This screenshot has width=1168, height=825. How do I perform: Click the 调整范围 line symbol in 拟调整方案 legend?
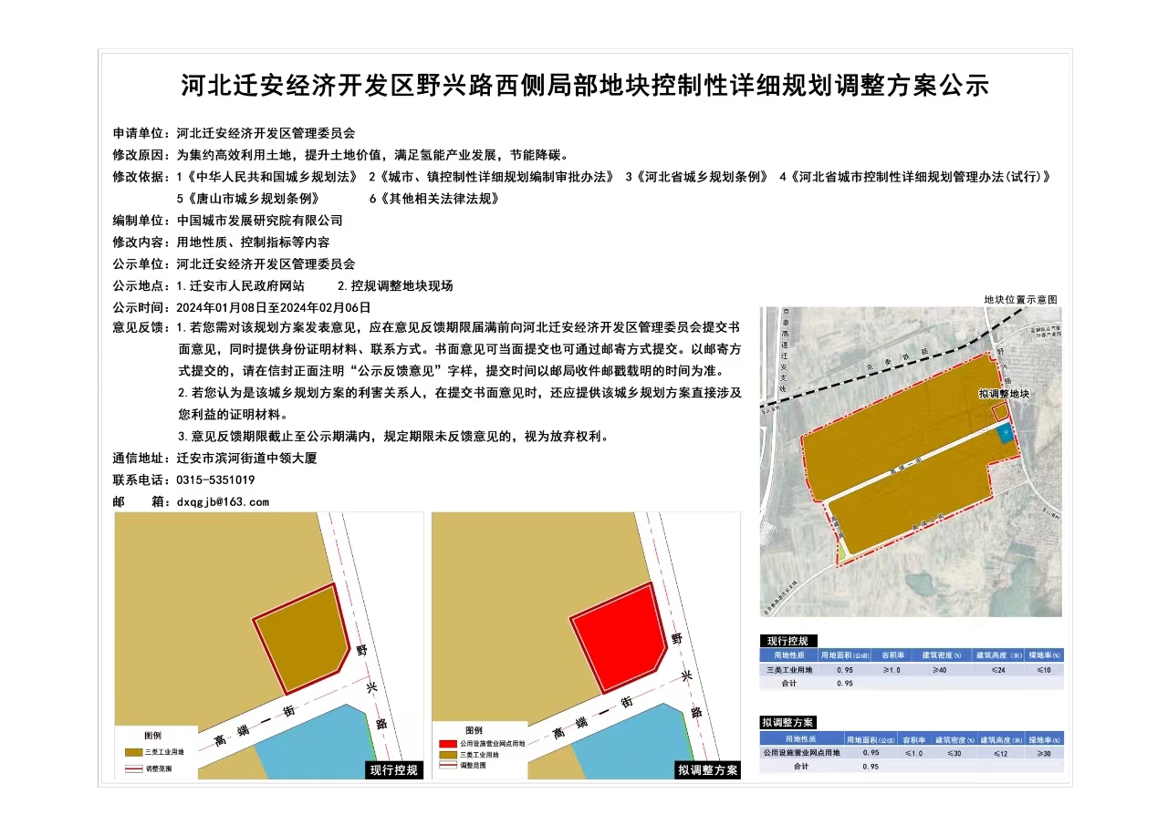tap(447, 765)
